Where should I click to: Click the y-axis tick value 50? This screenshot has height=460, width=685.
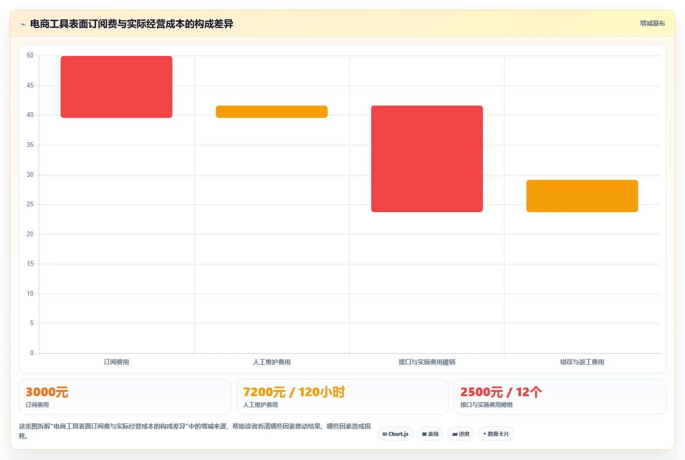tap(30, 56)
